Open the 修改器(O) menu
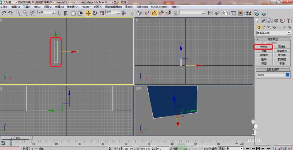This screenshot has height=150, width=293. [72, 7]
